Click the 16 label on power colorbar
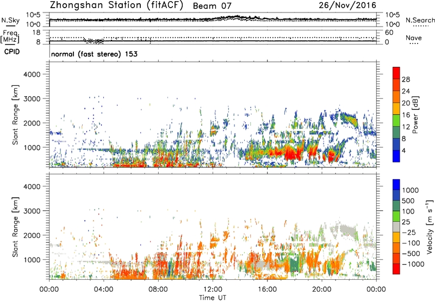The image size is (435, 301). point(406,115)
